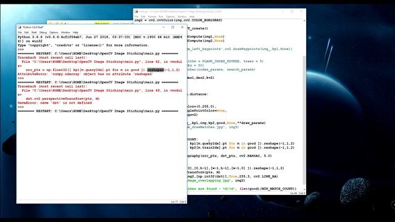
Task: Open the Window menu in main.py editor window
Action: pos(182,17)
